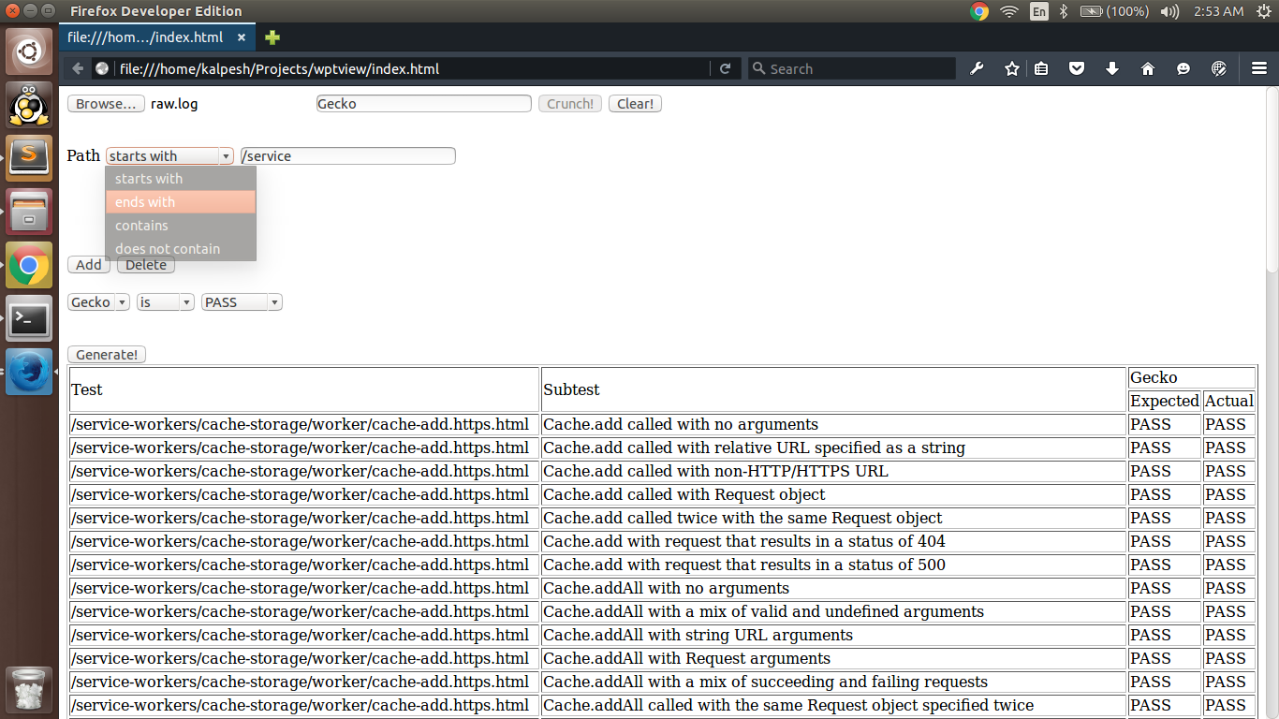This screenshot has height=719, width=1279.
Task: Switch to Firefox Developer Edition dock icon
Action: [x=29, y=372]
